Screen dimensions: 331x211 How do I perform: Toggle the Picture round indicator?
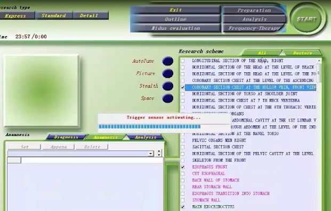point(168,73)
